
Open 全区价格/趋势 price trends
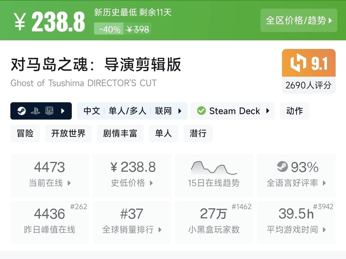pos(299,20)
